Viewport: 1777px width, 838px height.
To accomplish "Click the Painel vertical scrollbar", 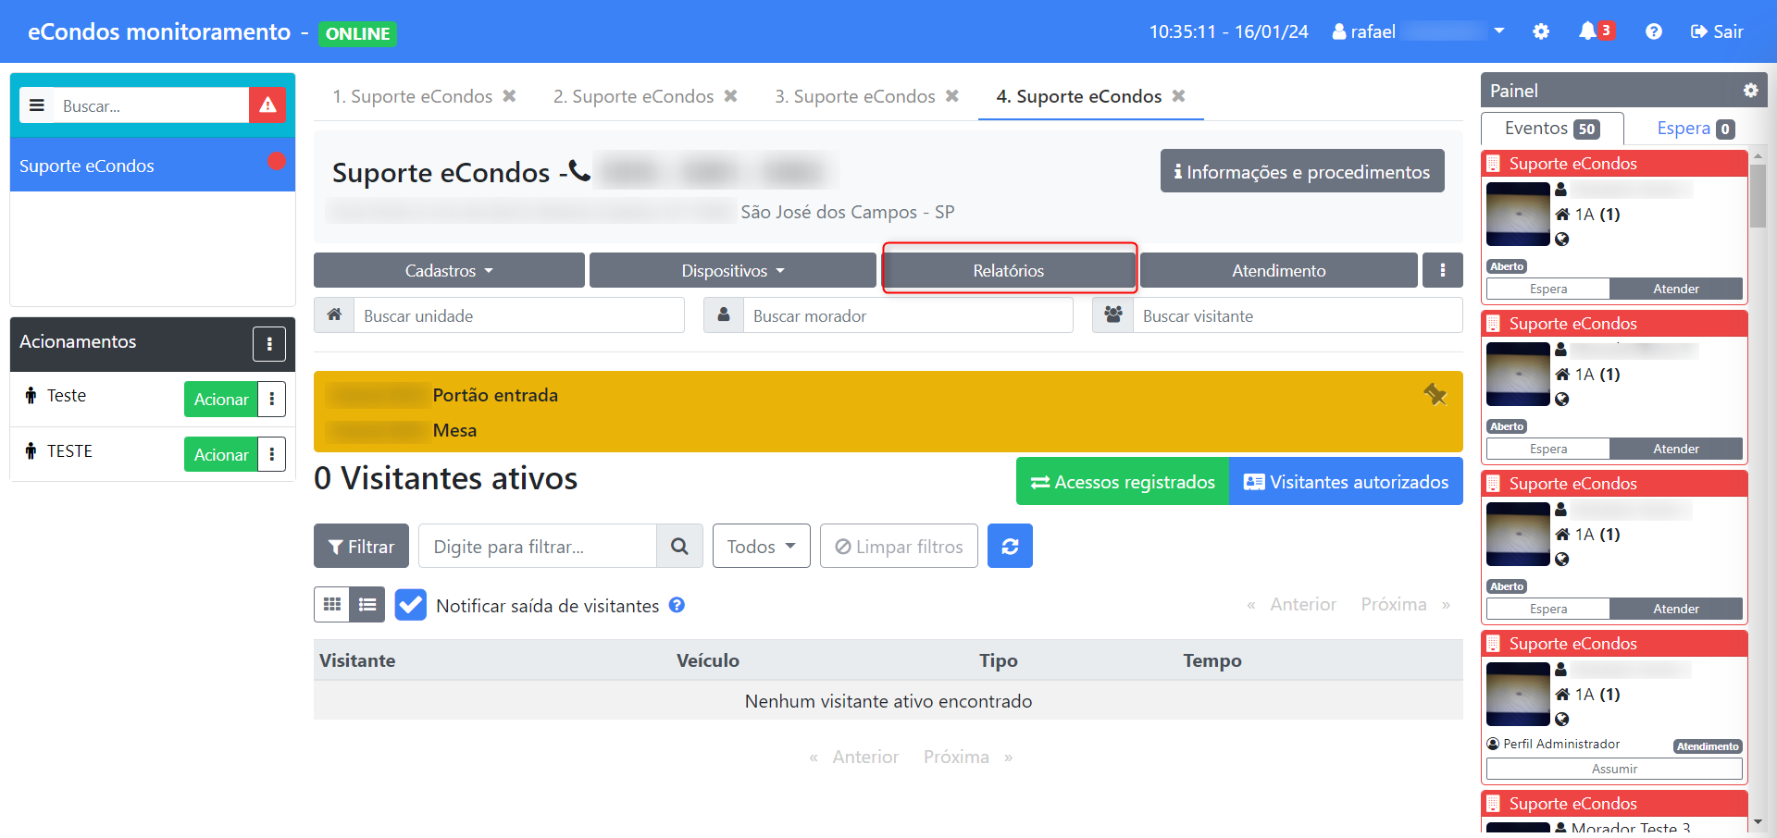I will click(x=1758, y=194).
